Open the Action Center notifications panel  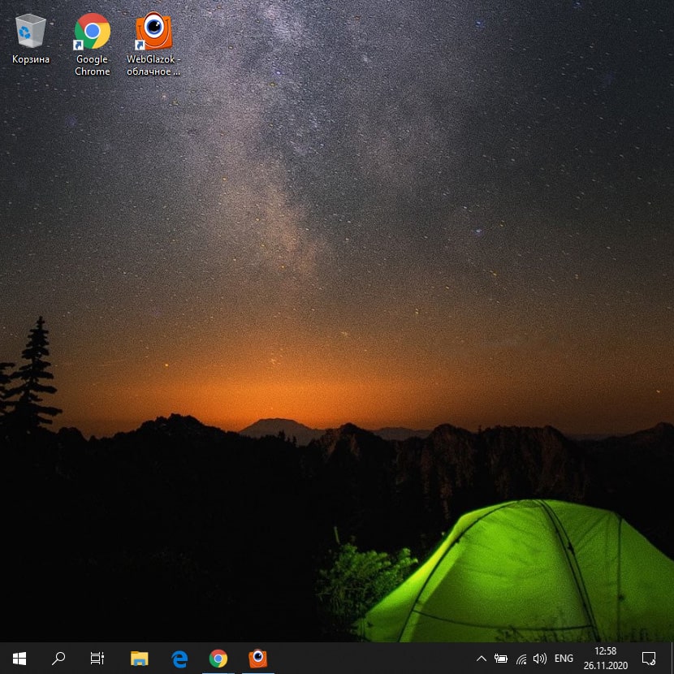tap(649, 658)
